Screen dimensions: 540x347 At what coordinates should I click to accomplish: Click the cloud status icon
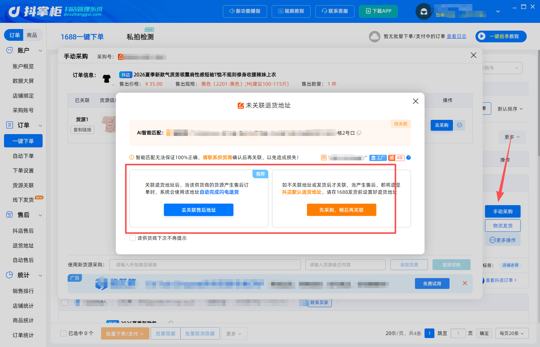375,36
